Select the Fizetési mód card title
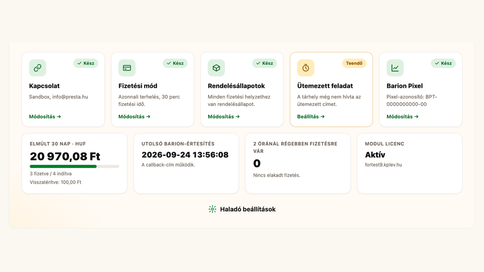This screenshot has height=272, width=484. (x=138, y=86)
